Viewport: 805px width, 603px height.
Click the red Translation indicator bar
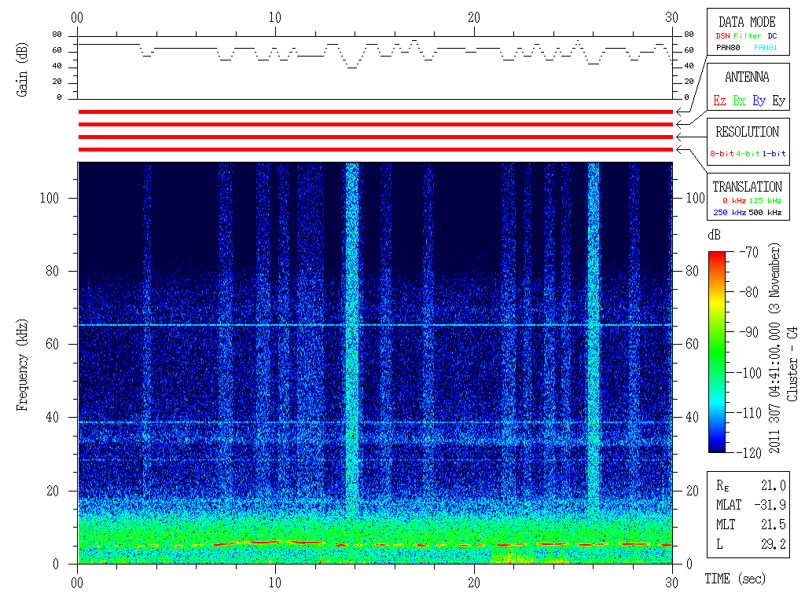tap(375, 150)
